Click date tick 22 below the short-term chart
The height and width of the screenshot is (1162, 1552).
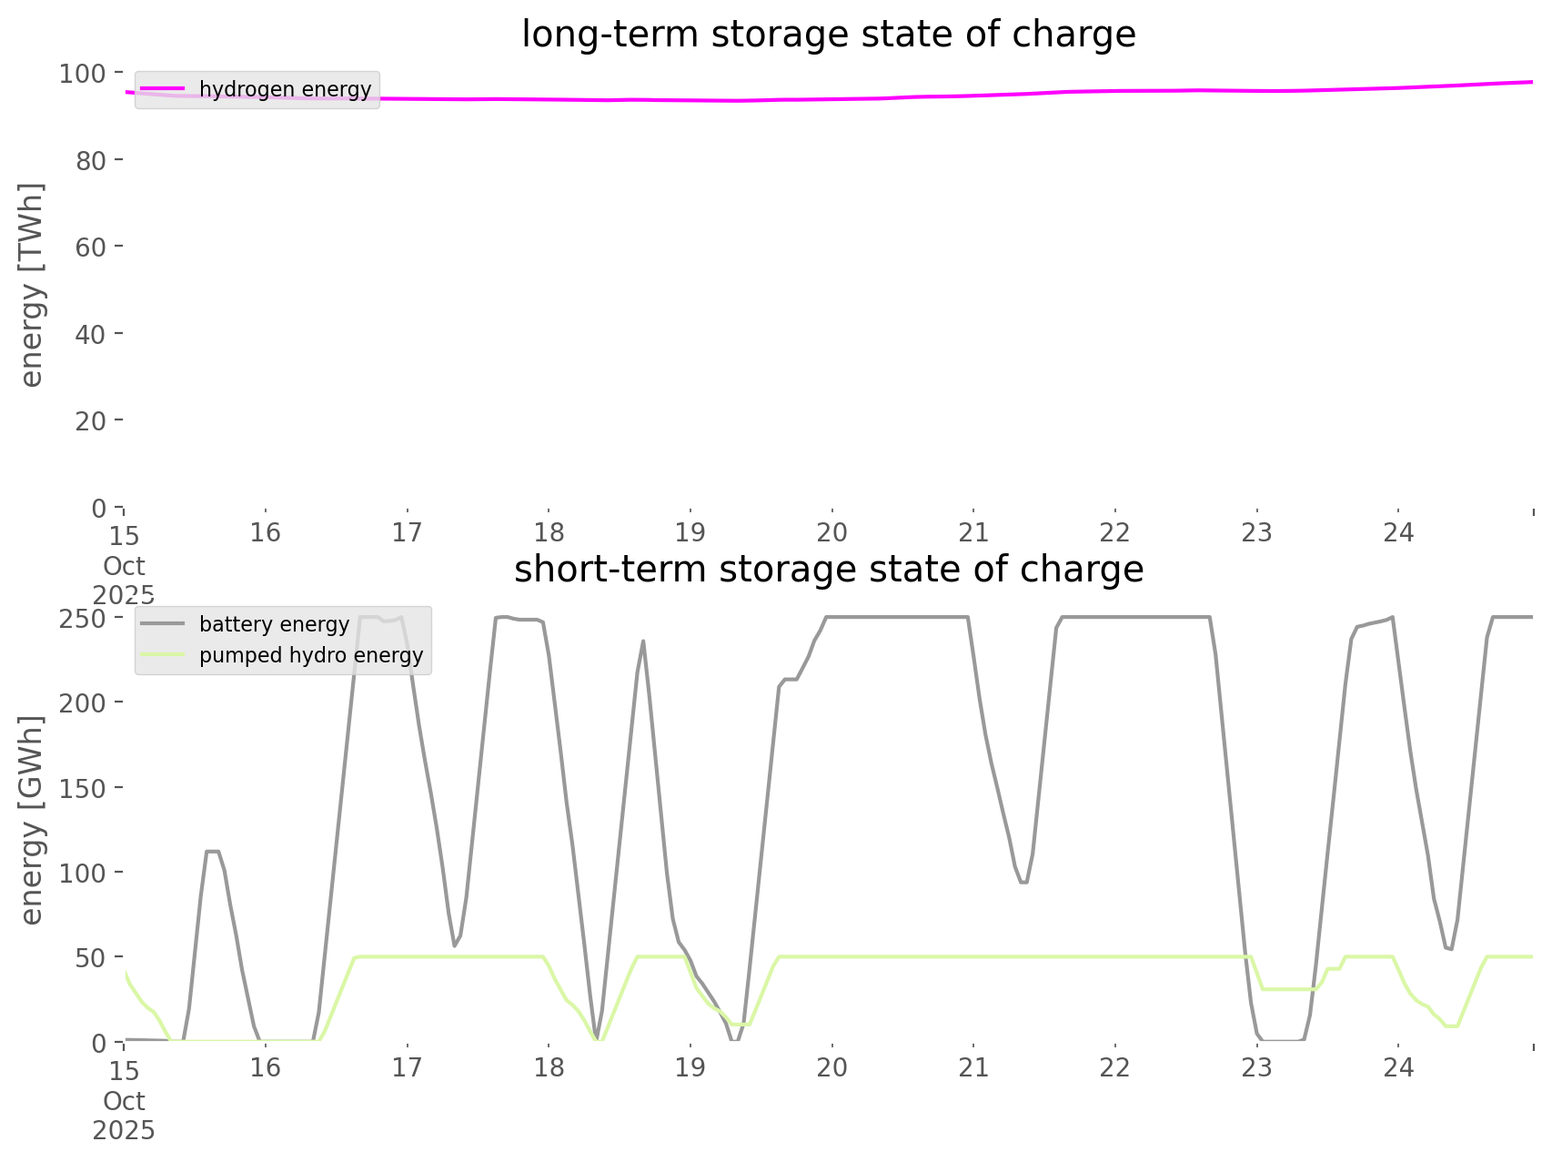(x=1115, y=1067)
